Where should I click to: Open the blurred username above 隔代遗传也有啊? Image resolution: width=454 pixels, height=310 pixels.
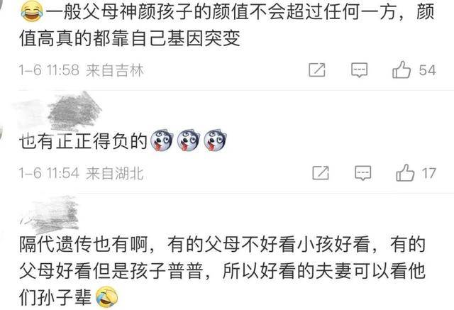pyautogui.click(x=49, y=214)
